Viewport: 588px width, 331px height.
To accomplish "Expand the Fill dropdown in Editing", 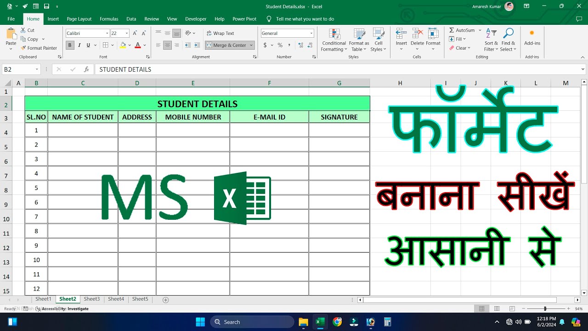I will coord(464,39).
